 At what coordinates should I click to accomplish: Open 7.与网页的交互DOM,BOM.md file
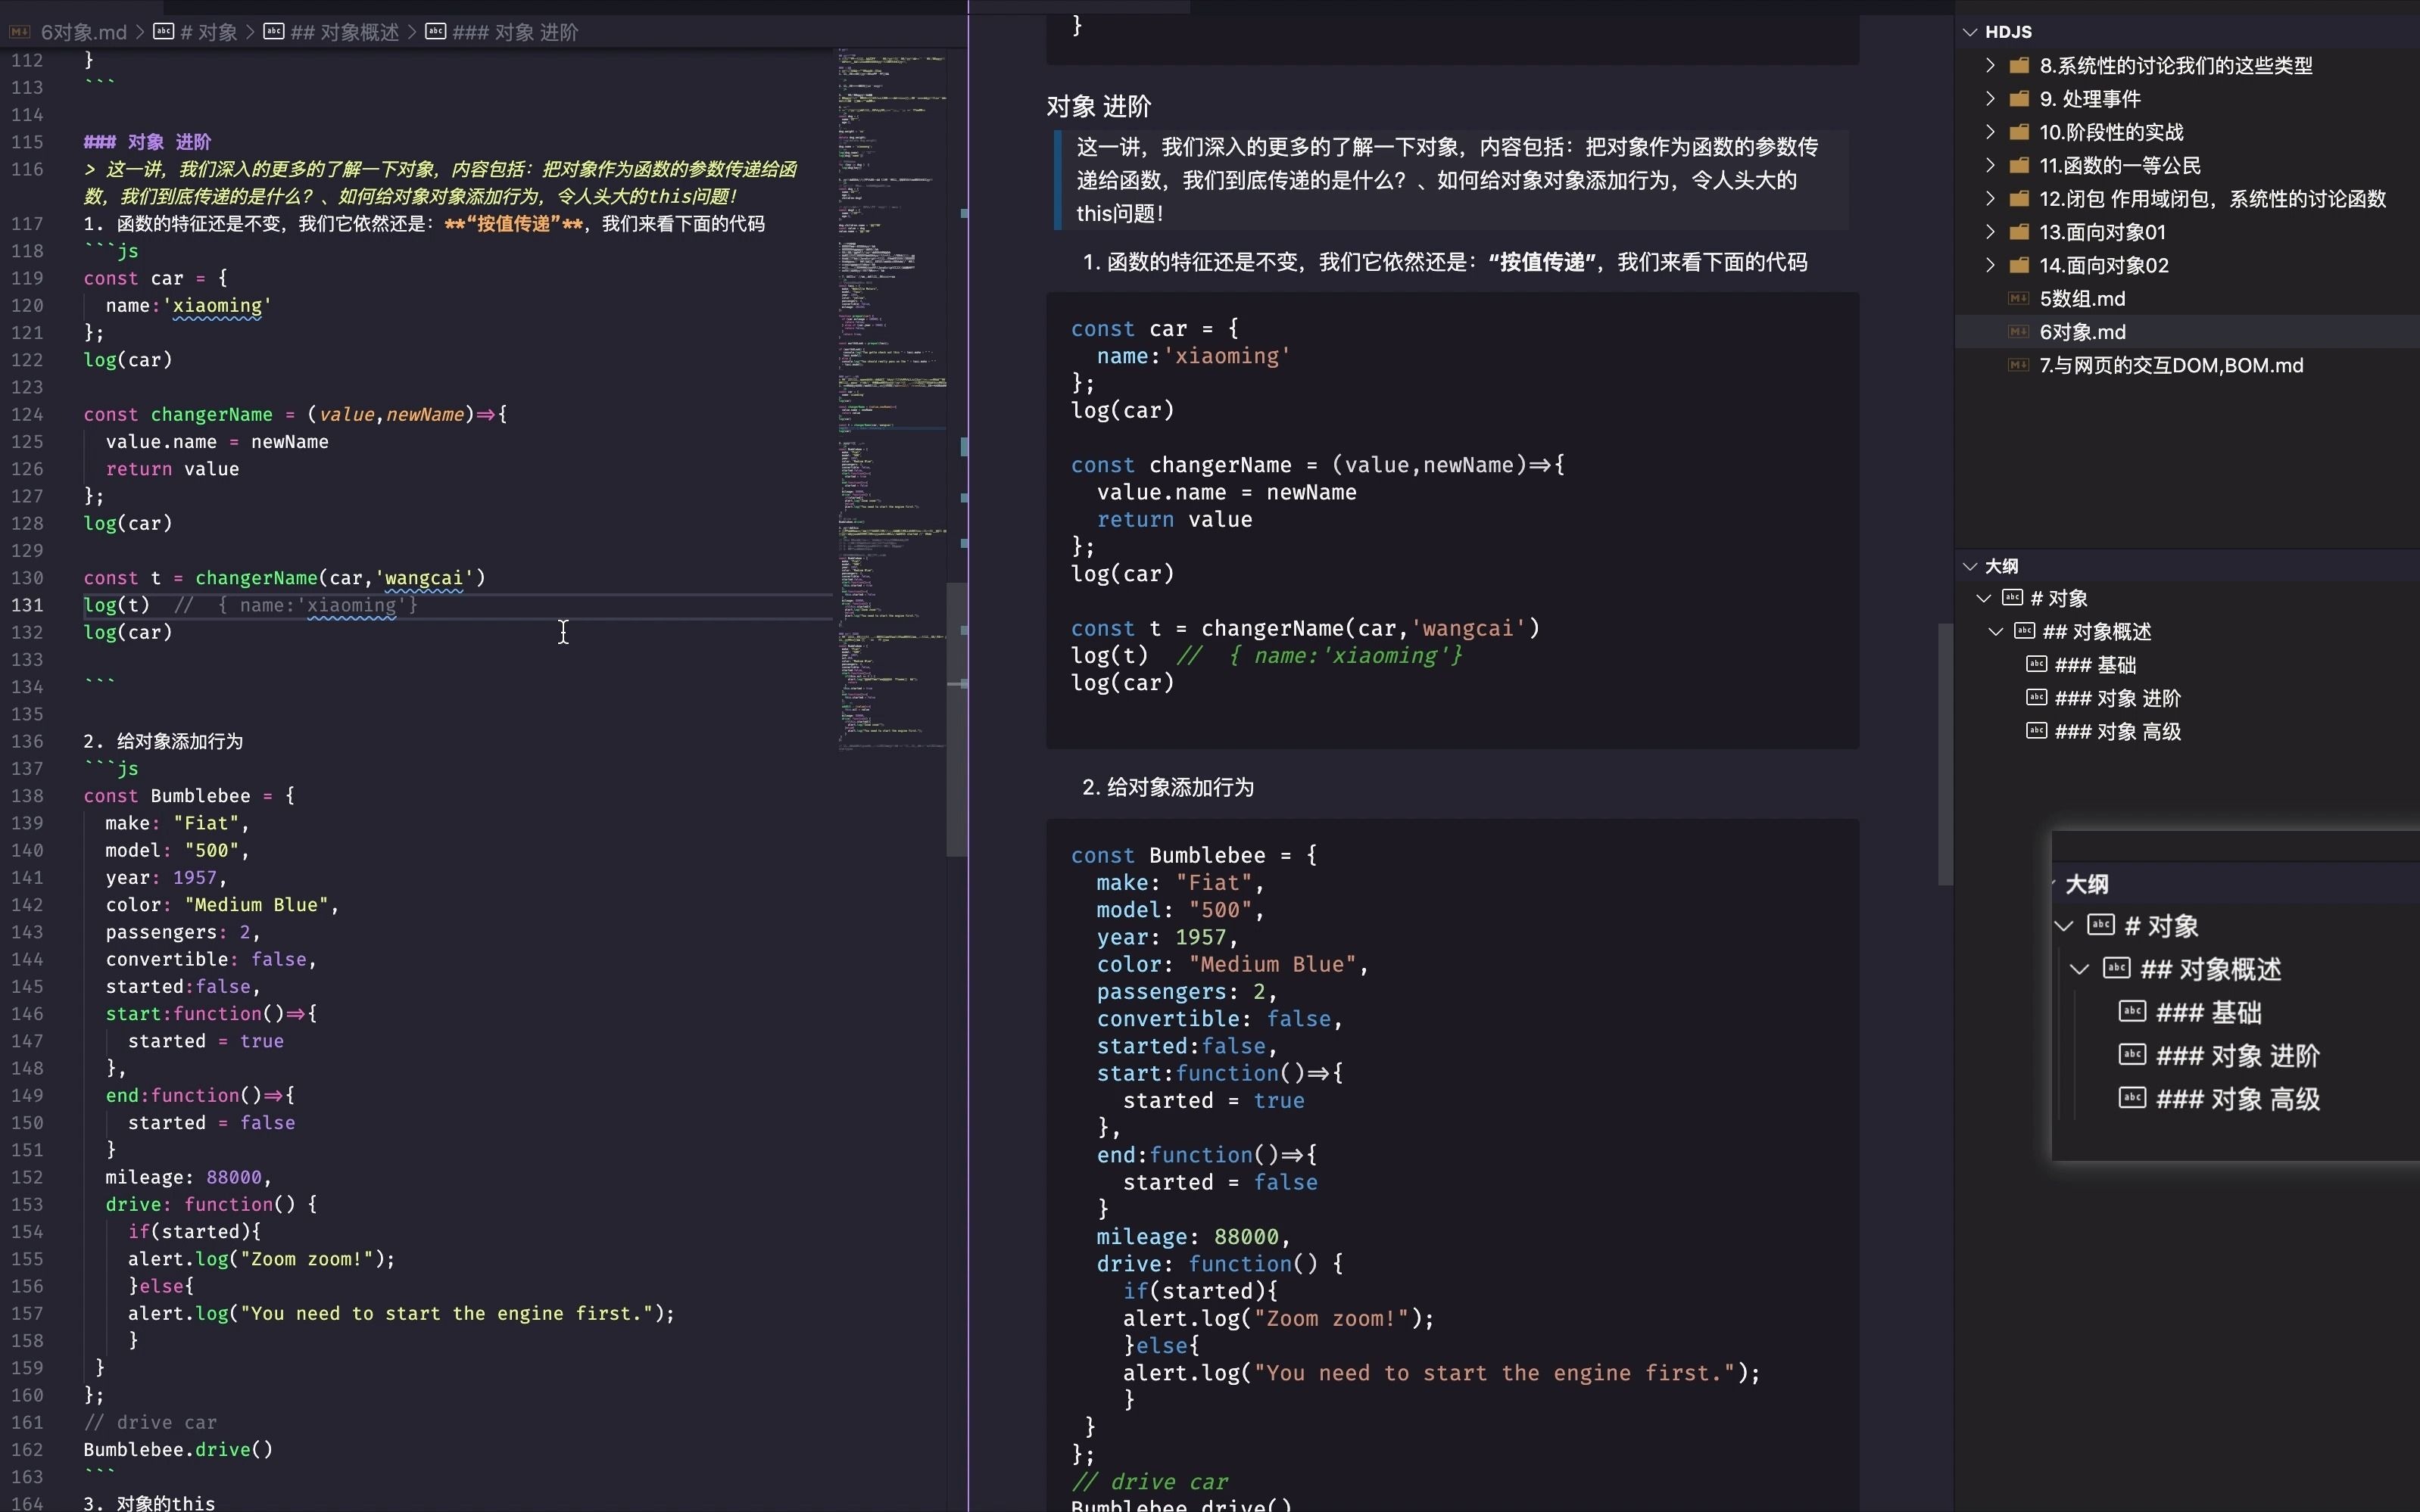coord(2171,365)
